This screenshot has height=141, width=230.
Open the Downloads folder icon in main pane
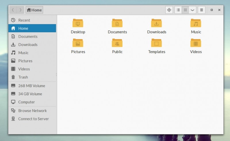click(x=156, y=23)
